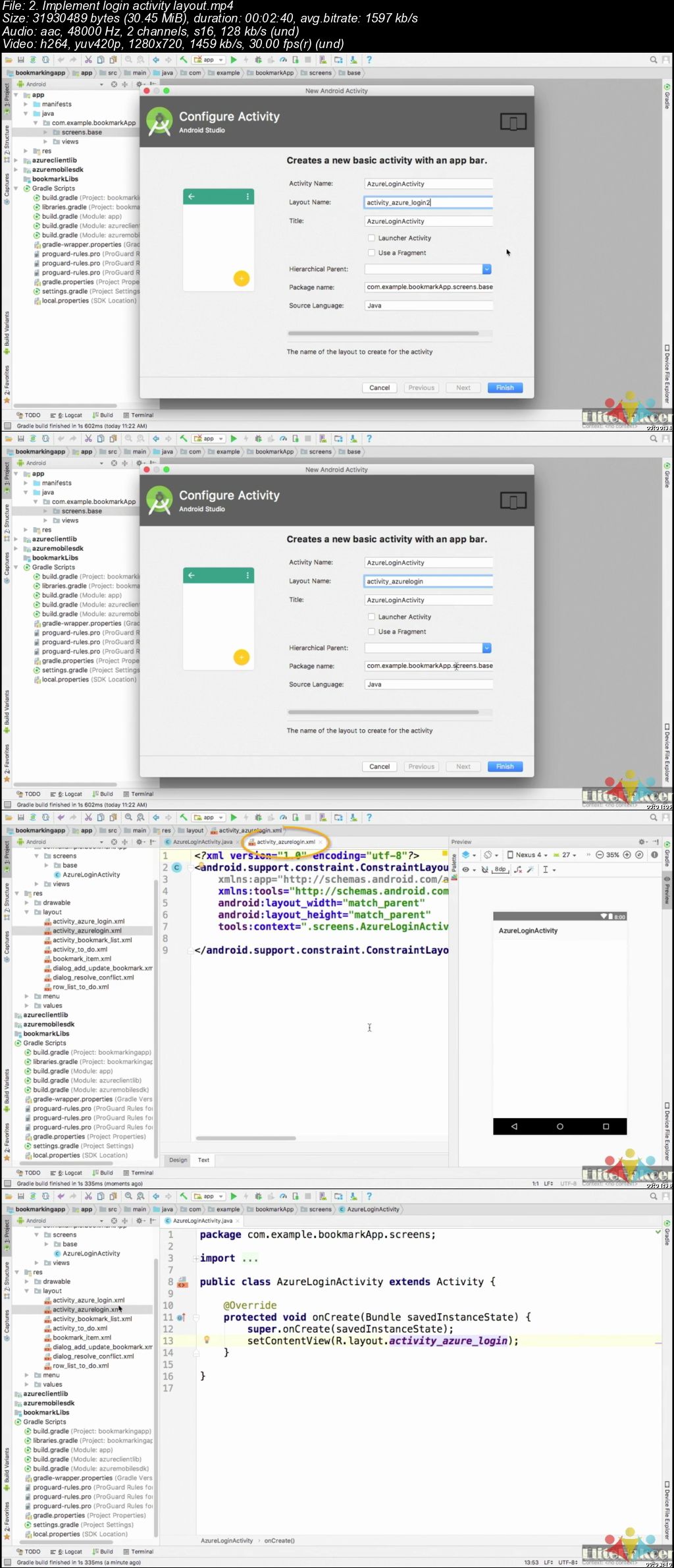Click AzureLoginActivity in the navigation bar path
Screen dimensions: 674x1568
point(369,1209)
